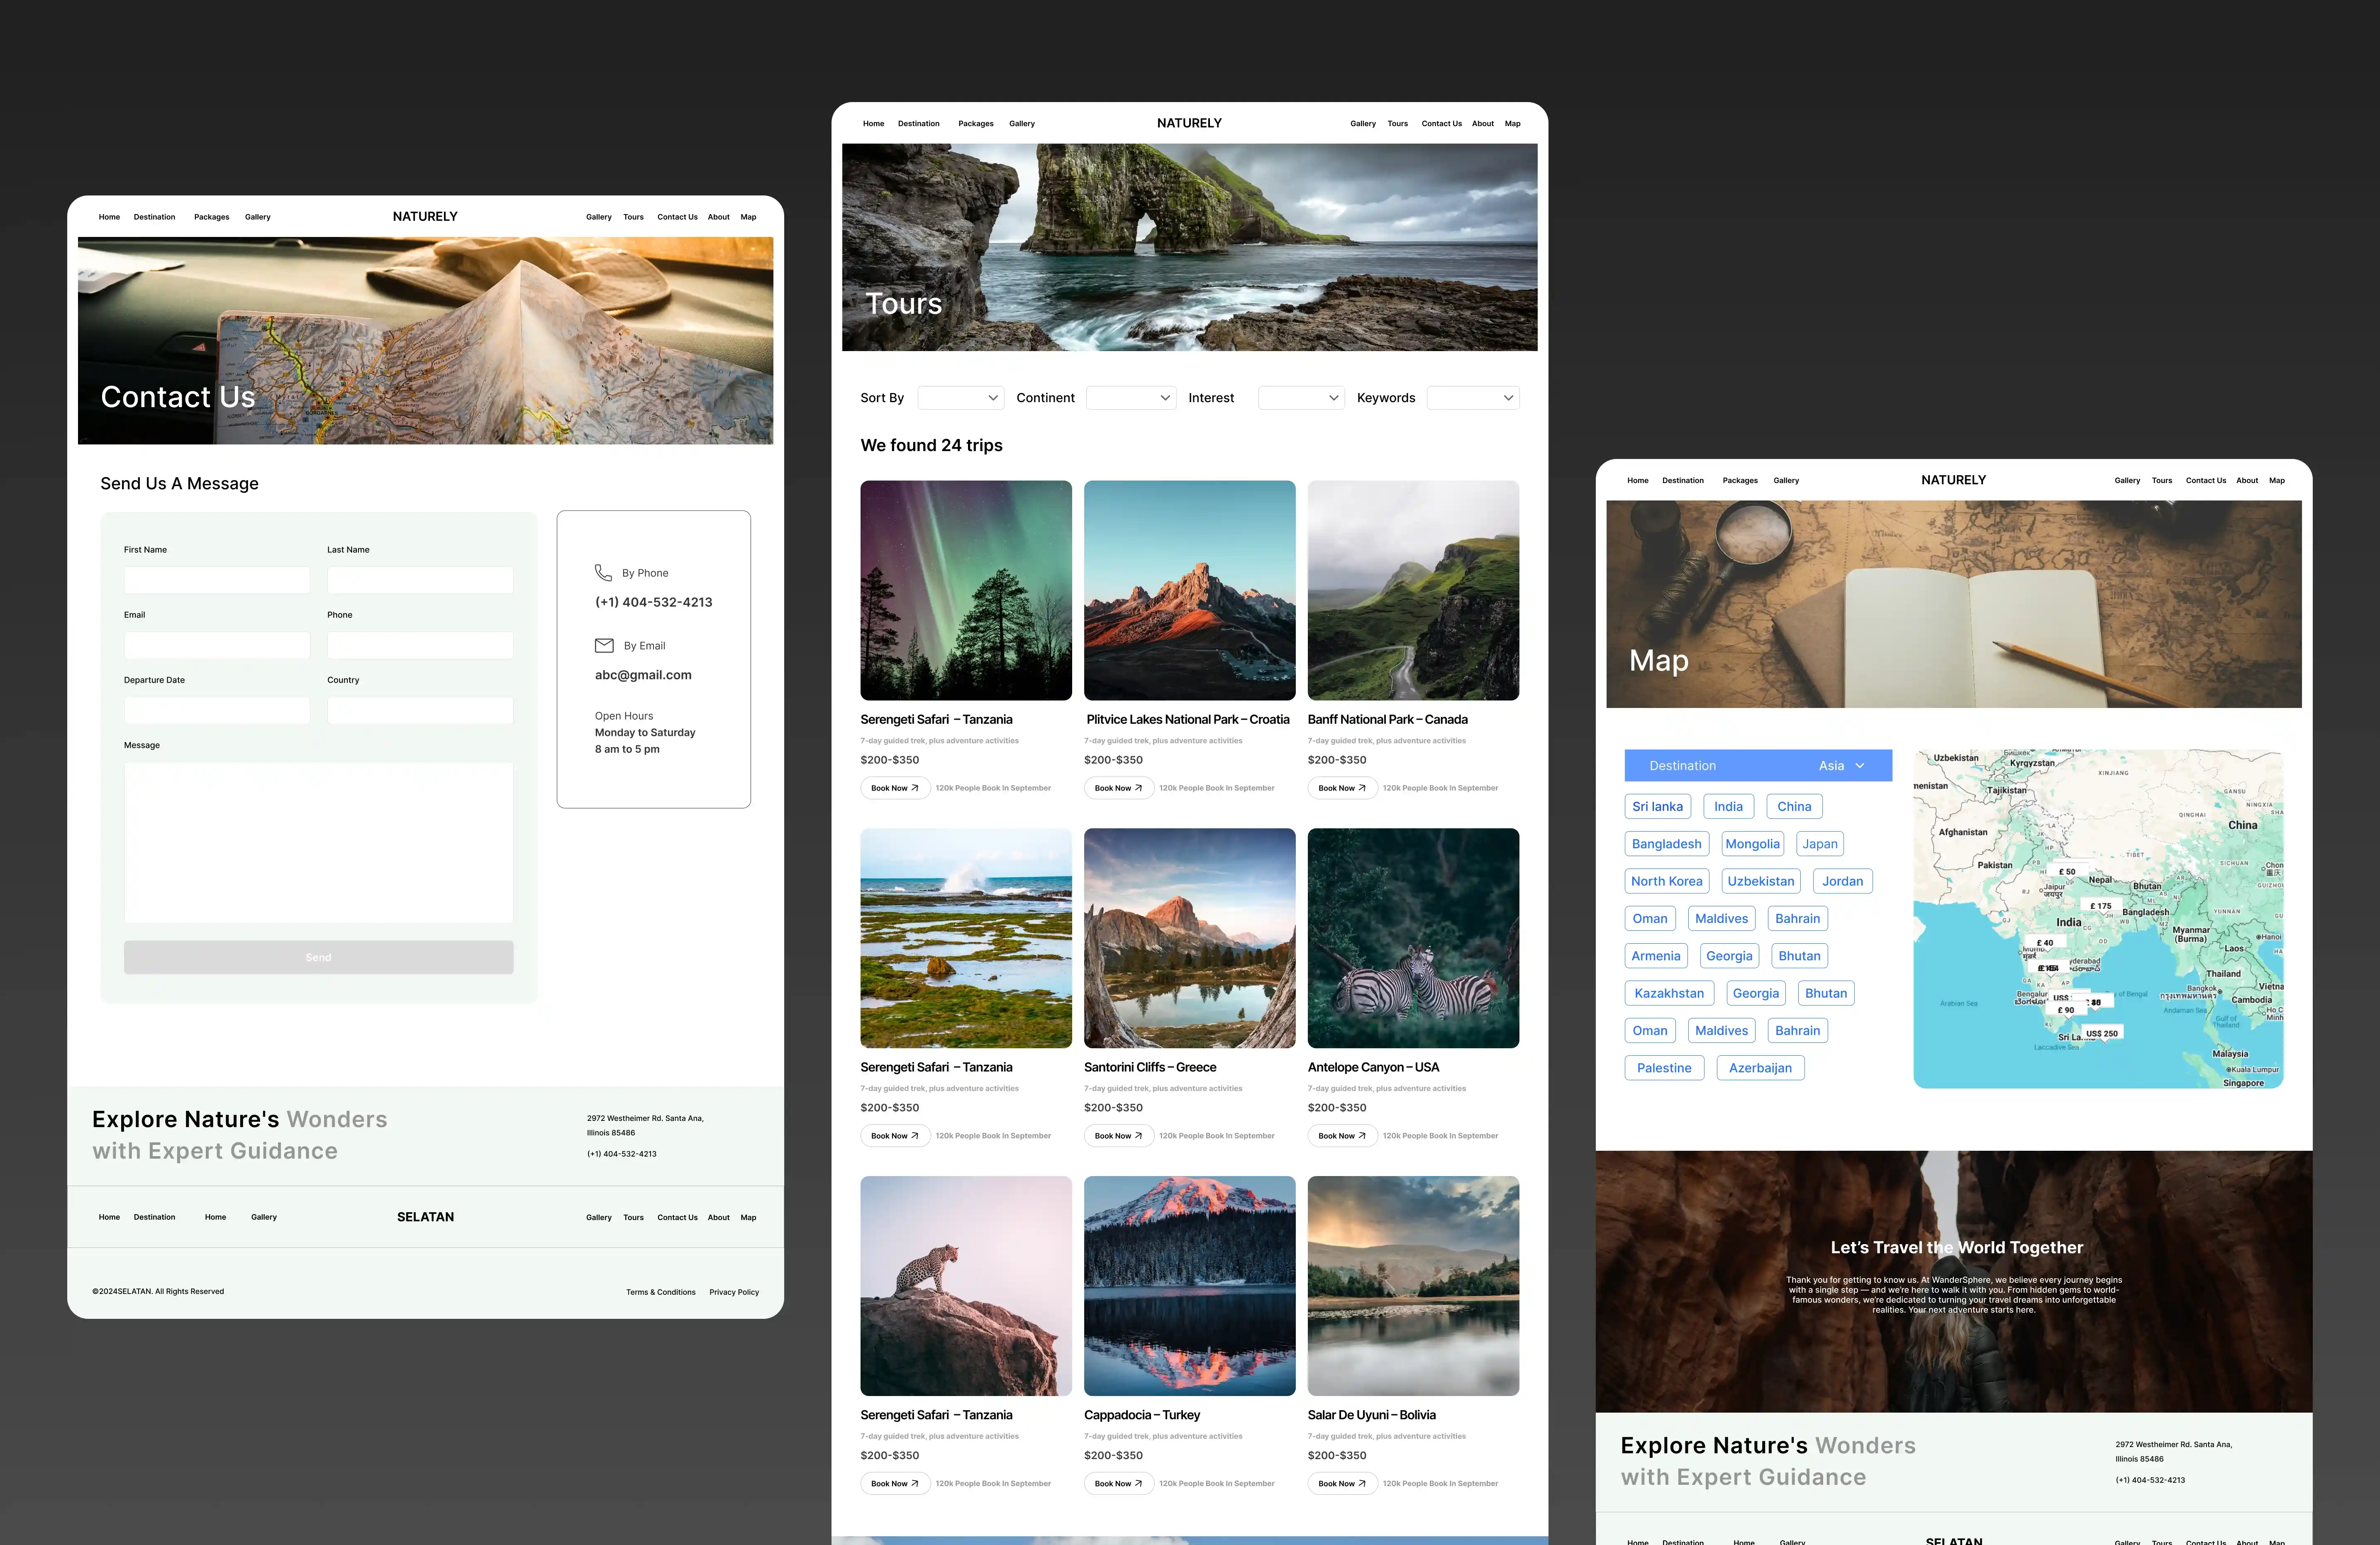Viewport: 2380px width, 1545px height.
Task: Click the NATURELY logo on the Tours page
Action: click(1189, 123)
